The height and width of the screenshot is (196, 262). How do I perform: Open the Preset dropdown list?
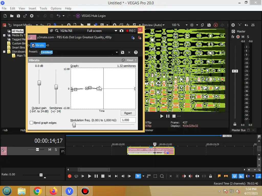pyautogui.click(x=117, y=52)
